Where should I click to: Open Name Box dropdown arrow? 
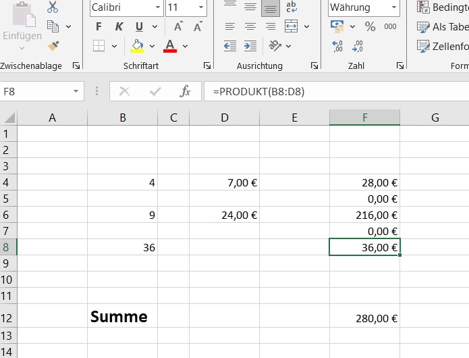click(x=76, y=91)
